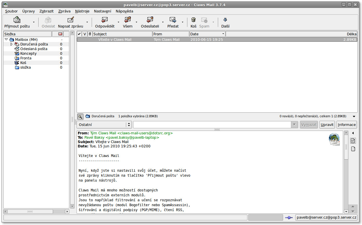Expand the Doručená pošta folder triangle
The width and height of the screenshot is (362, 225).
(x=12, y=44)
